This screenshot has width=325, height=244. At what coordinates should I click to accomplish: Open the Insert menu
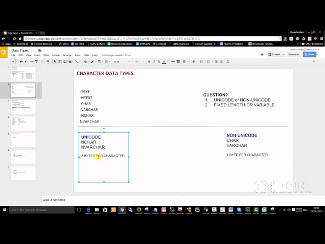37,55
